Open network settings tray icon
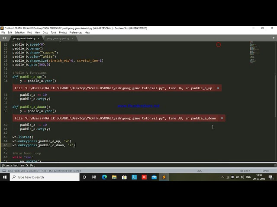277x207 pixels. 228,177
